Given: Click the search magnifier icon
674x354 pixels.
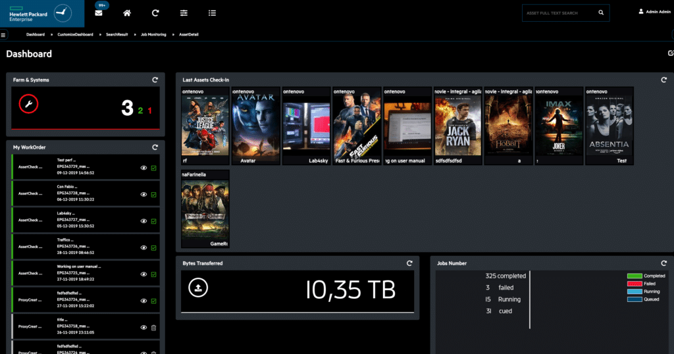Looking at the screenshot, I should pyautogui.click(x=601, y=13).
